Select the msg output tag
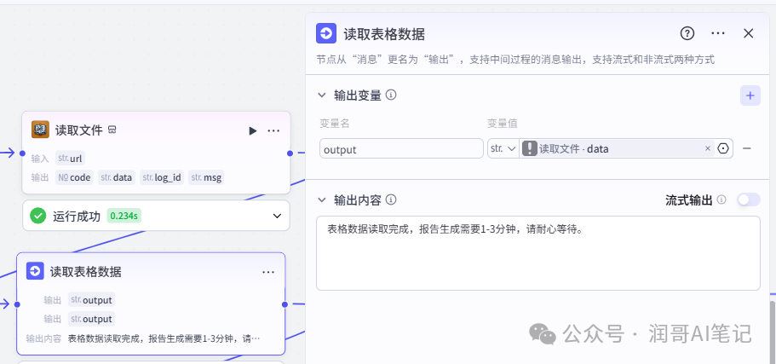Viewport: 776px width, 364px height. pos(206,177)
